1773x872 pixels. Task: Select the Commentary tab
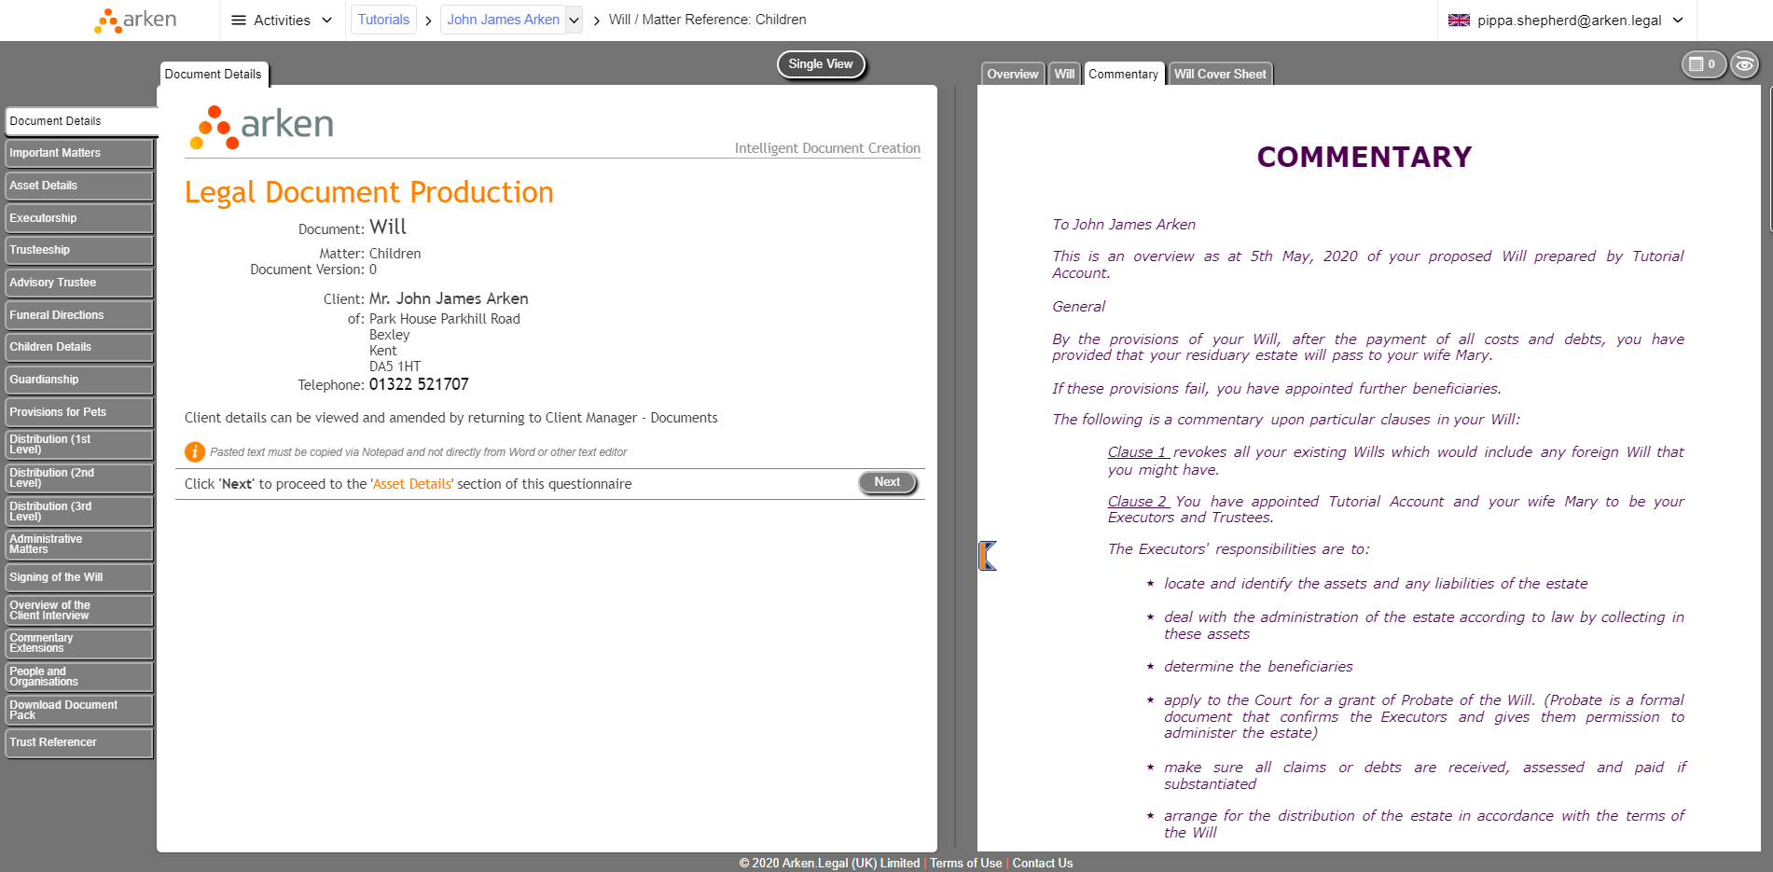pos(1123,75)
